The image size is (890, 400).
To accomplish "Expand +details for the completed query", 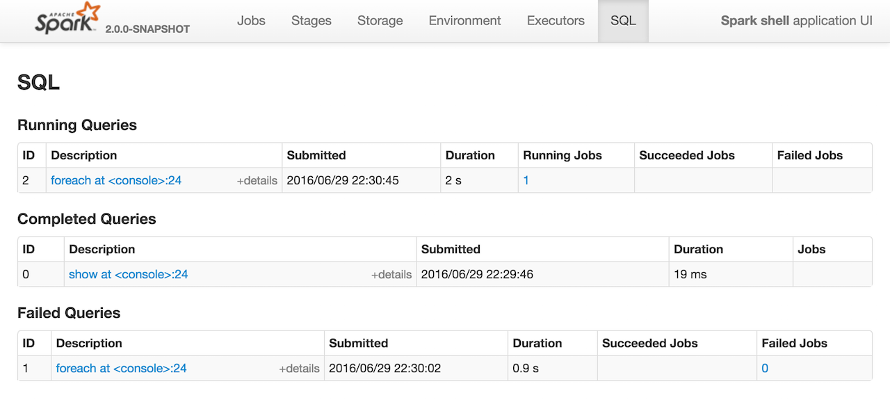I will [391, 275].
